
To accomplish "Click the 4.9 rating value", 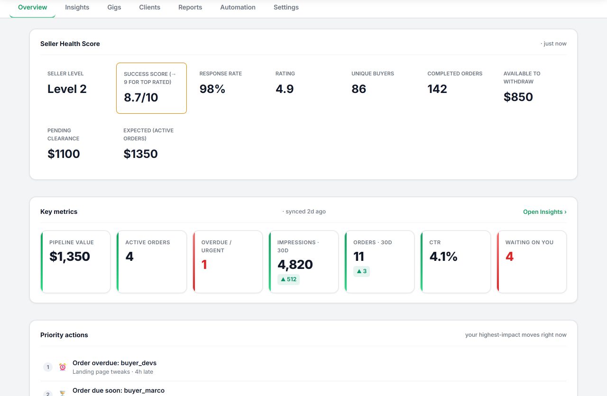I will [285, 89].
